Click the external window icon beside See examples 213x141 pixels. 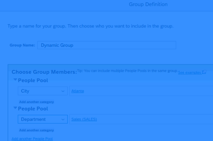[x=204, y=72]
